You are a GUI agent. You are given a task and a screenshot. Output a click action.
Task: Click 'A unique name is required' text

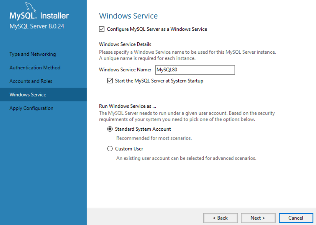pos(147,58)
